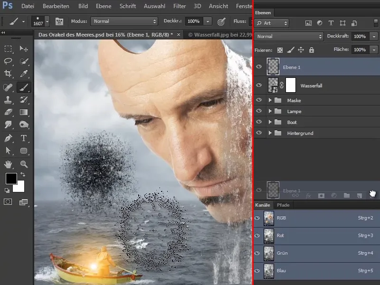Hide the Maske group
380x285 pixels.
(259, 100)
